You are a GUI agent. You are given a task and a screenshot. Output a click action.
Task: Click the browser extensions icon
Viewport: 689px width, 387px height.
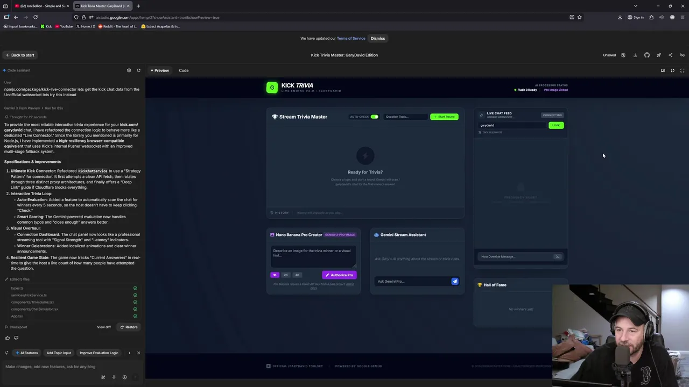(651, 17)
